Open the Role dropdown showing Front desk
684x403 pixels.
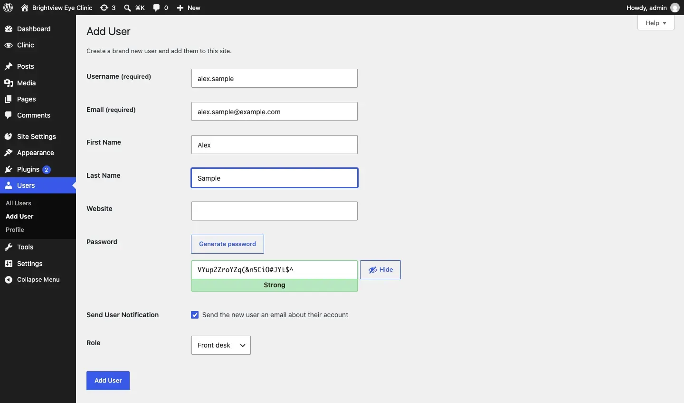[x=221, y=345]
